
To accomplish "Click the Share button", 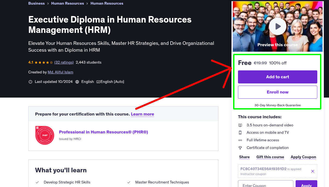I will (244, 157).
